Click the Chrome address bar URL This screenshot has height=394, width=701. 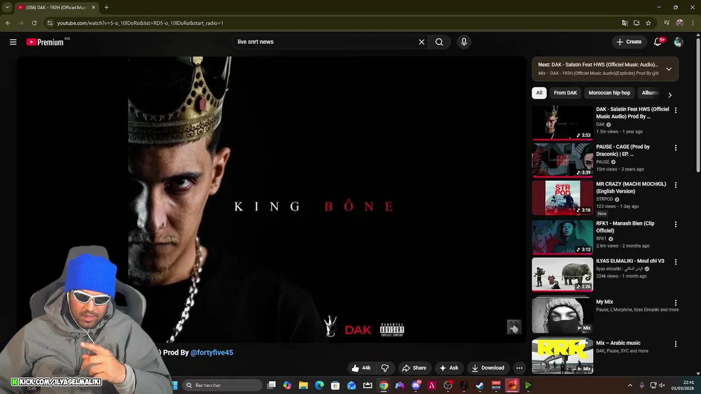point(140,23)
